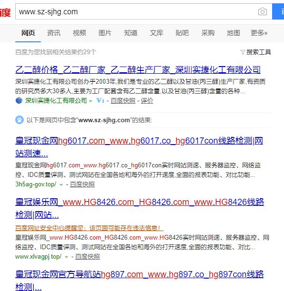284x291 pixels.
Task: Click the camera image search icon
Action: pos(263,12)
